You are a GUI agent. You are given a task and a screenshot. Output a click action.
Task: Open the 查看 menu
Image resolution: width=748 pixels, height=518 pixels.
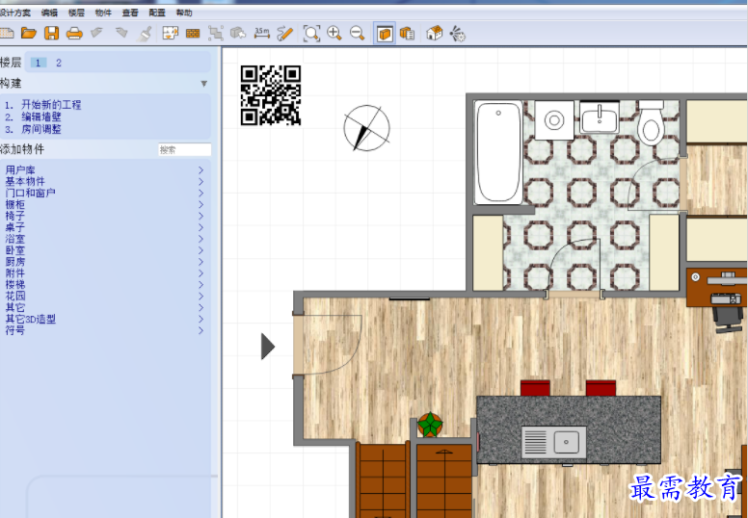[x=130, y=13]
